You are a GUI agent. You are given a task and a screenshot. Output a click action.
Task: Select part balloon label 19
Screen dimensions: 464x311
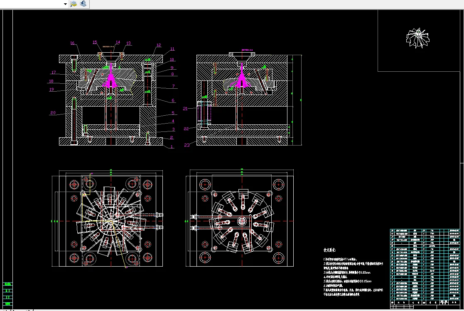pyautogui.click(x=52, y=90)
